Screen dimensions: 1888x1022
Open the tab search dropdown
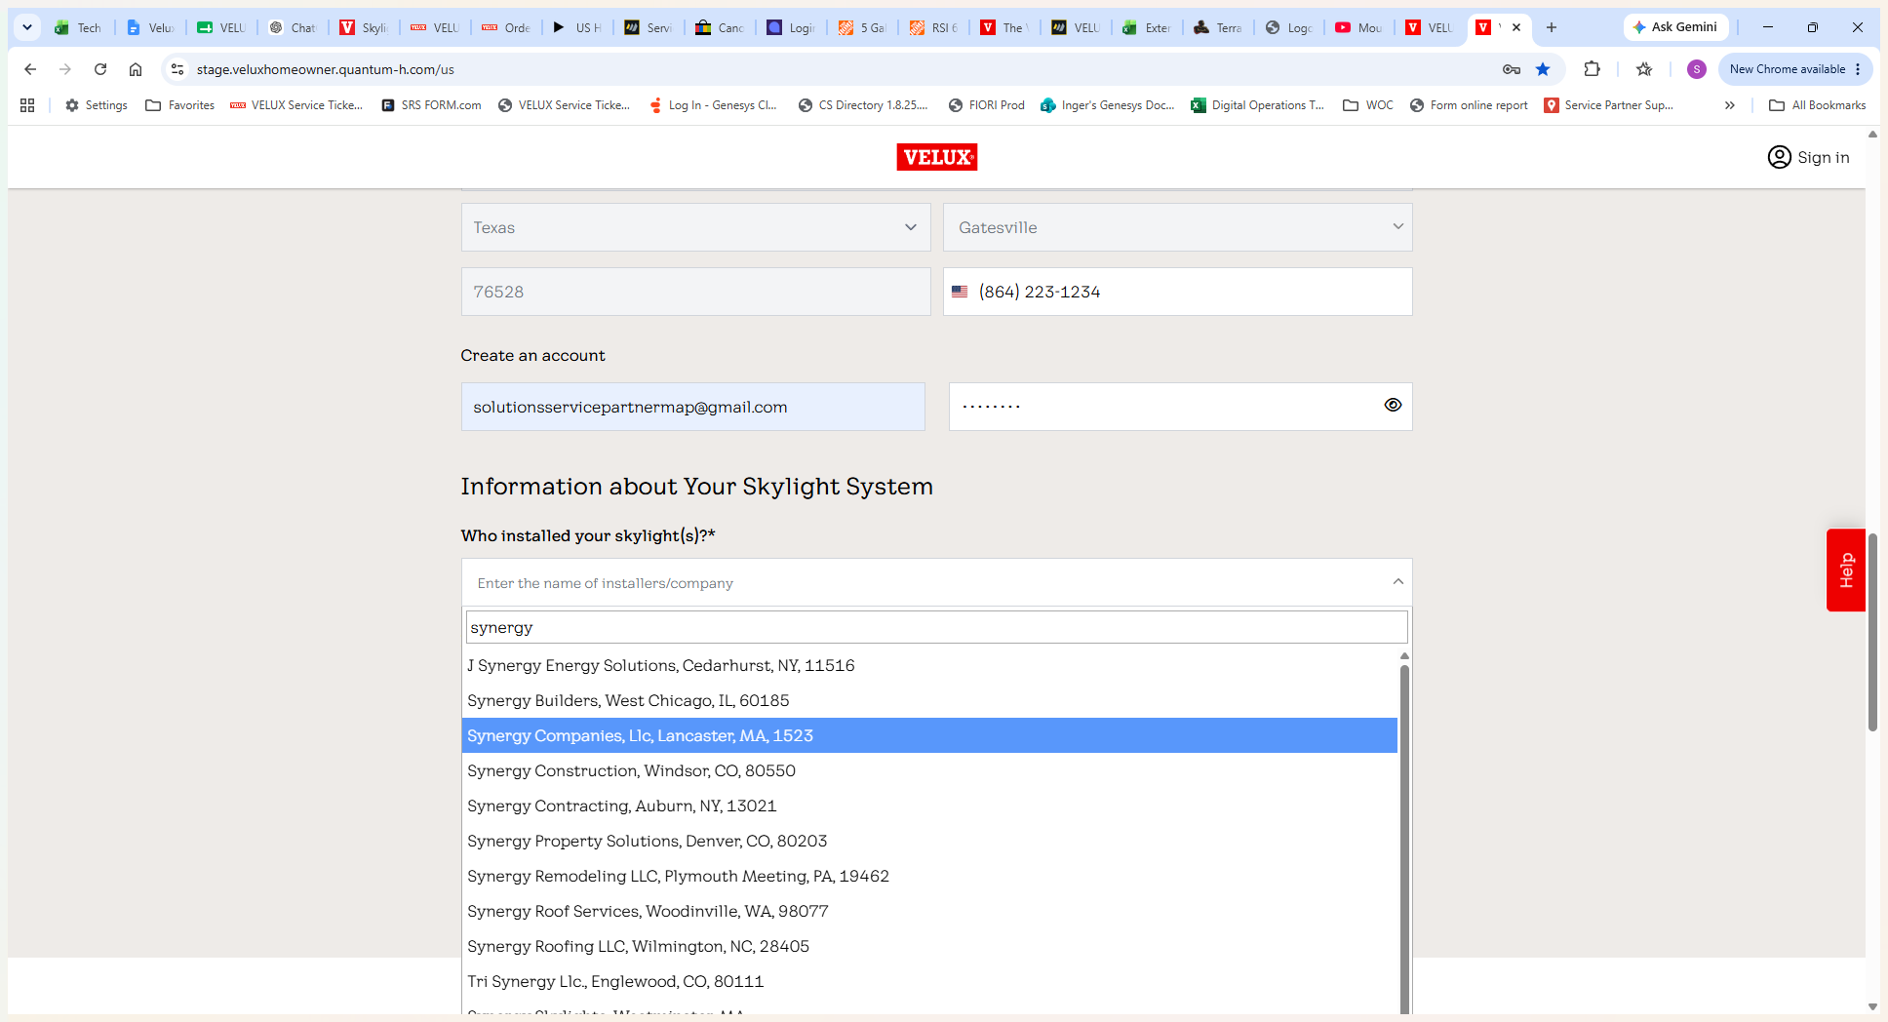[27, 27]
